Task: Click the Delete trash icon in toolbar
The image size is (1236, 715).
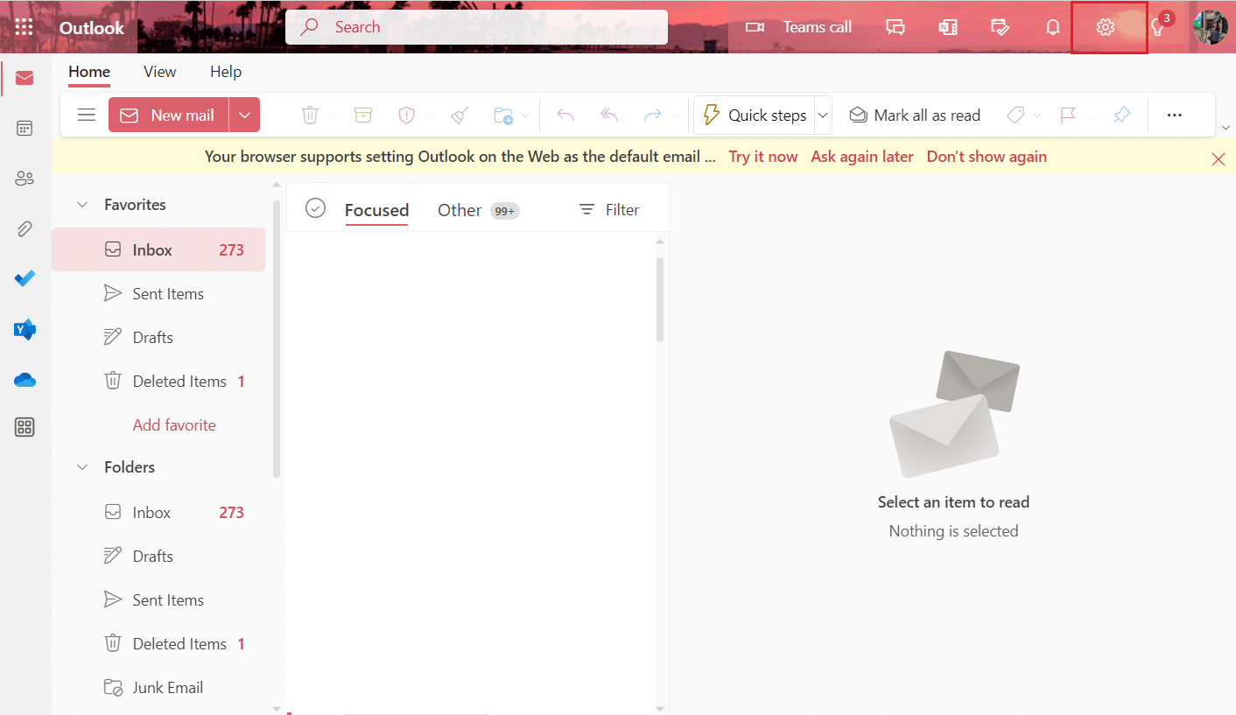Action: click(310, 115)
